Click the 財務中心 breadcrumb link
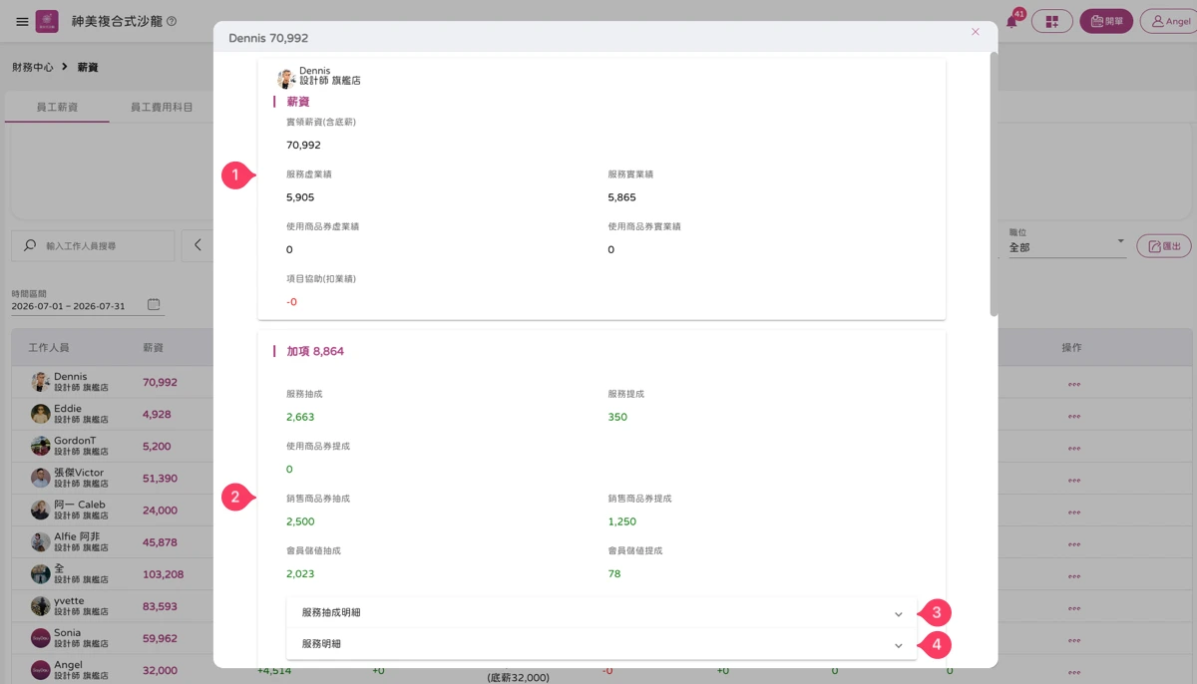The height and width of the screenshot is (684, 1197). click(x=33, y=67)
